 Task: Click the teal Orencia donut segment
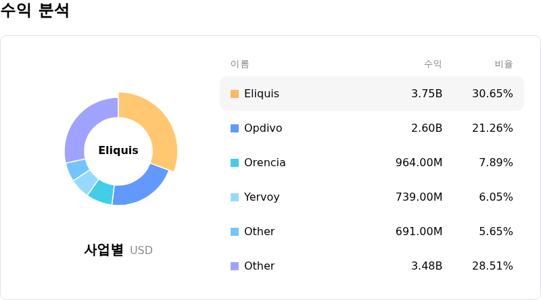101,192
